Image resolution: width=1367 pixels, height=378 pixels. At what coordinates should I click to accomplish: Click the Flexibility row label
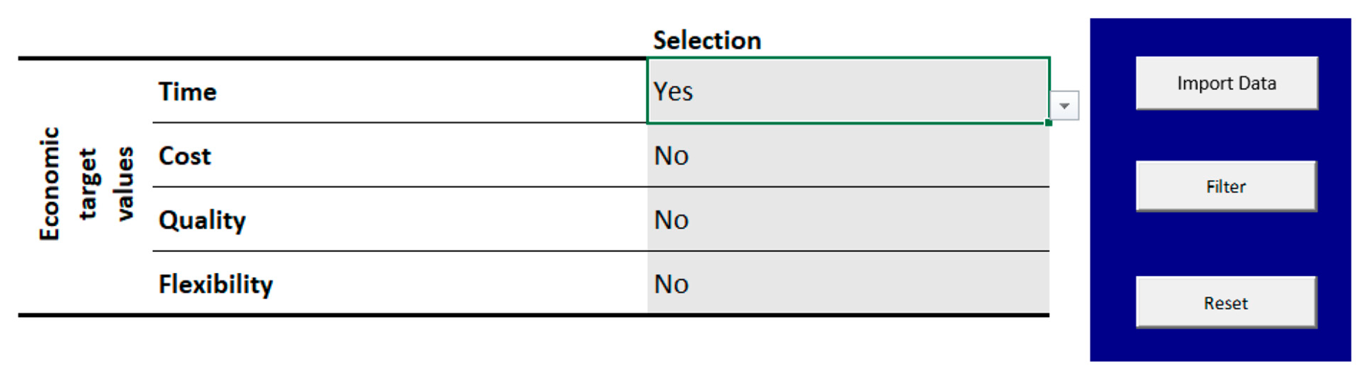(x=216, y=284)
